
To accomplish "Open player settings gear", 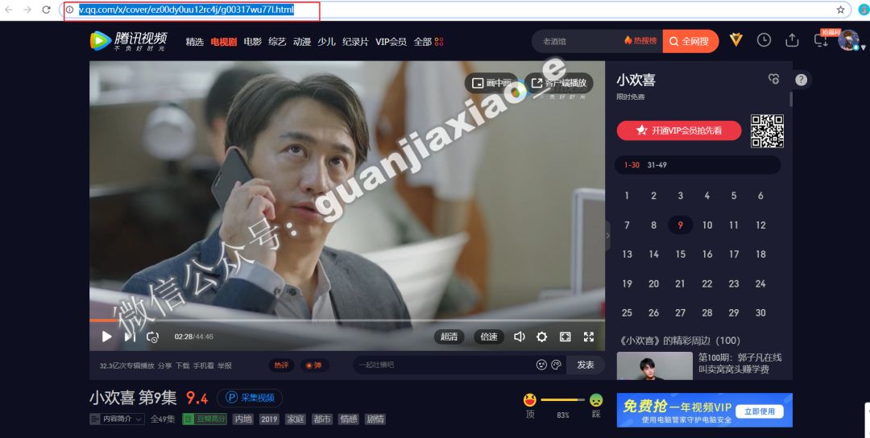I will point(541,337).
